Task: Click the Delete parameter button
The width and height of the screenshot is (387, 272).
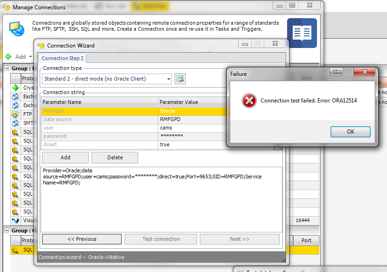Action: [x=115, y=157]
